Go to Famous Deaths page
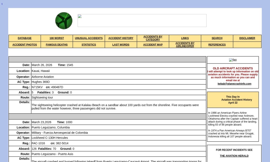This screenshot has height=162, width=270. (57, 45)
